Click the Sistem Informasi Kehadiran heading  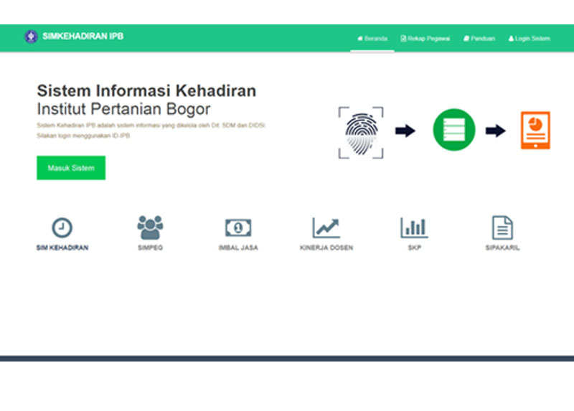(146, 91)
